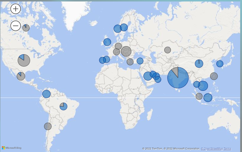This screenshot has width=242, height=152.
Task: Select the United States pie bubble
Action: point(24,60)
